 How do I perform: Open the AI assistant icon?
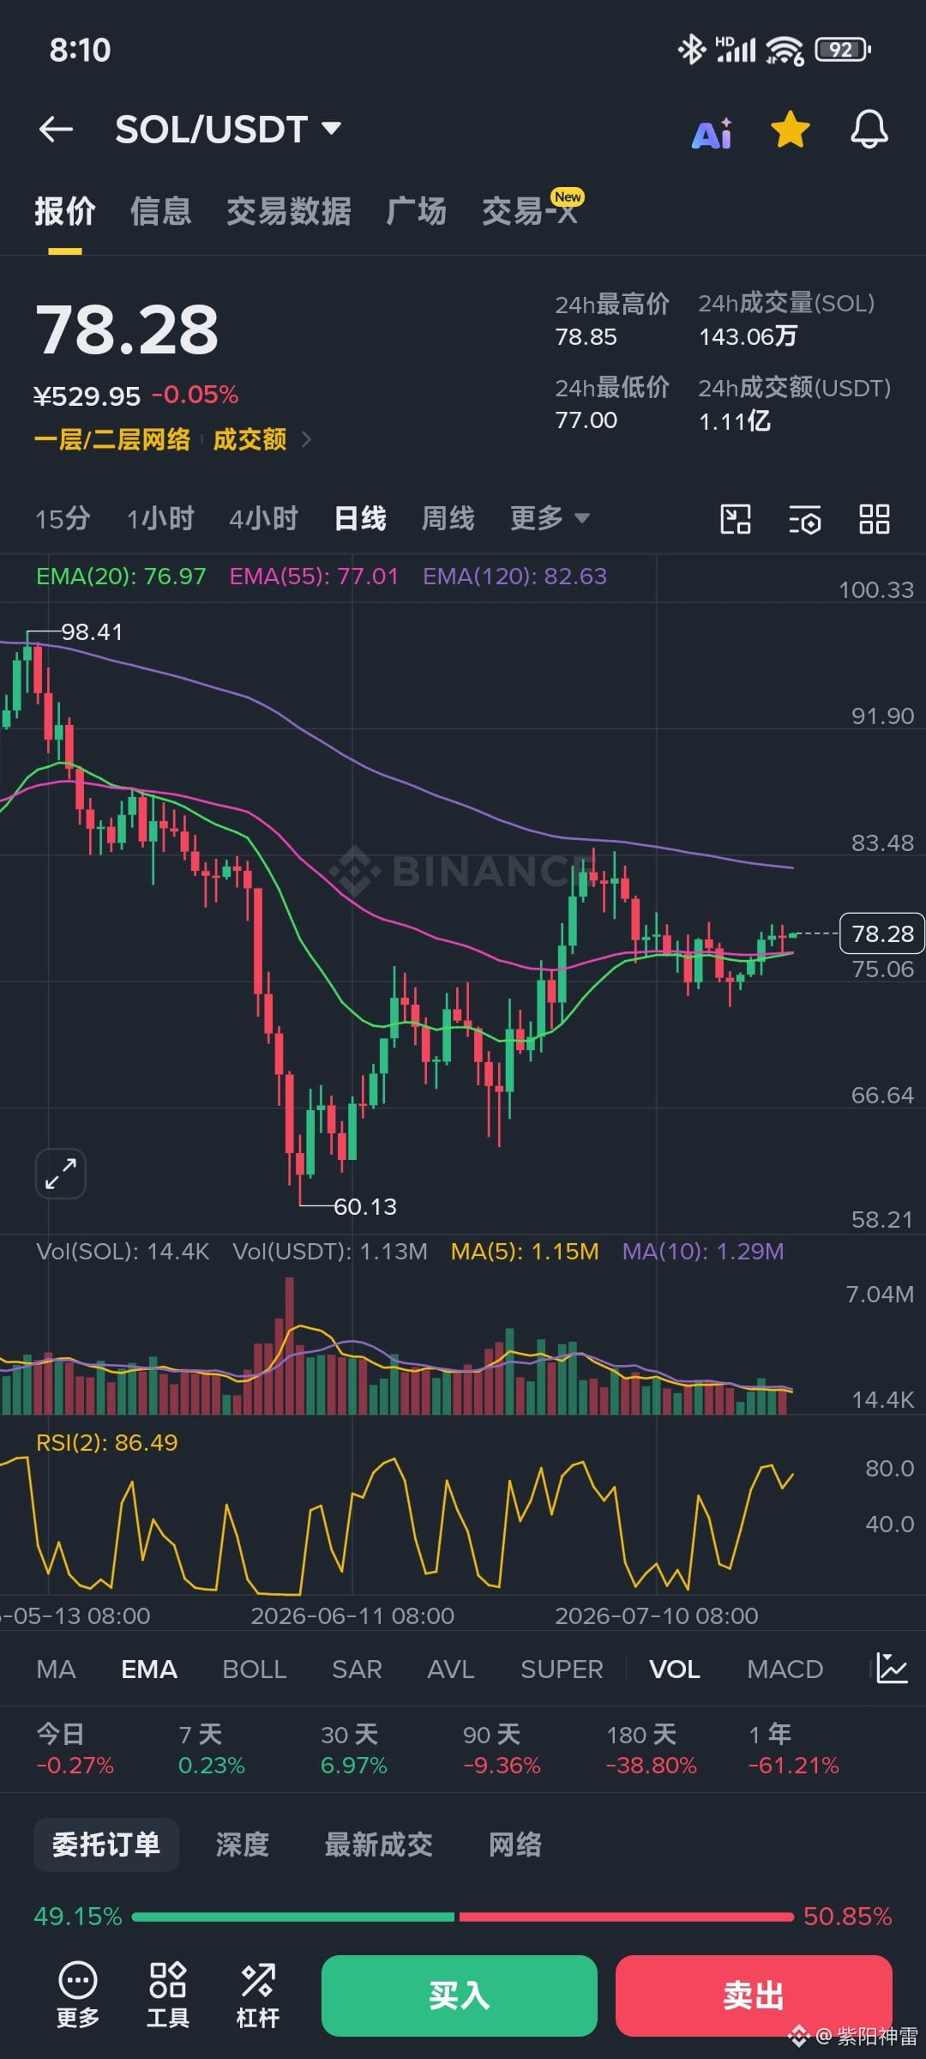pos(713,132)
